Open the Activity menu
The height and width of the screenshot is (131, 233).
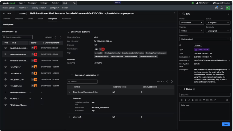click(55, 3)
